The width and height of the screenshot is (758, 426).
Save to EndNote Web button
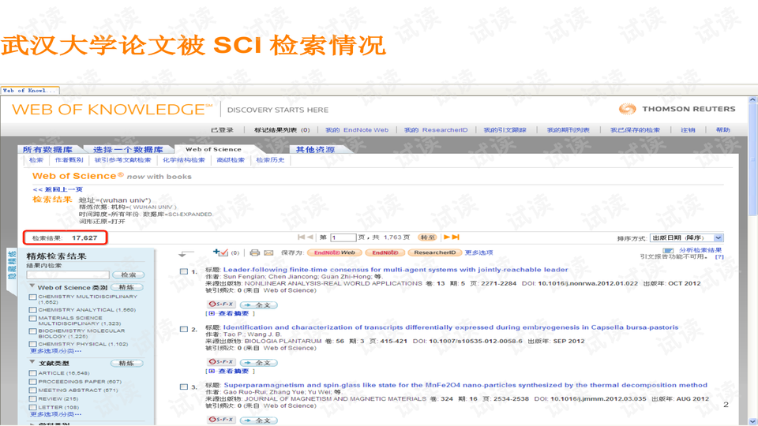[335, 252]
